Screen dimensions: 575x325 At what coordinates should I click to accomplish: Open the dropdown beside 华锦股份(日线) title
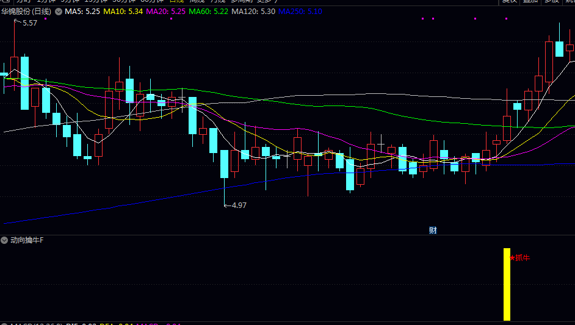click(x=59, y=12)
